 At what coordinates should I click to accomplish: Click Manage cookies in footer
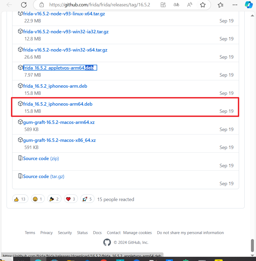pyautogui.click(x=138, y=233)
